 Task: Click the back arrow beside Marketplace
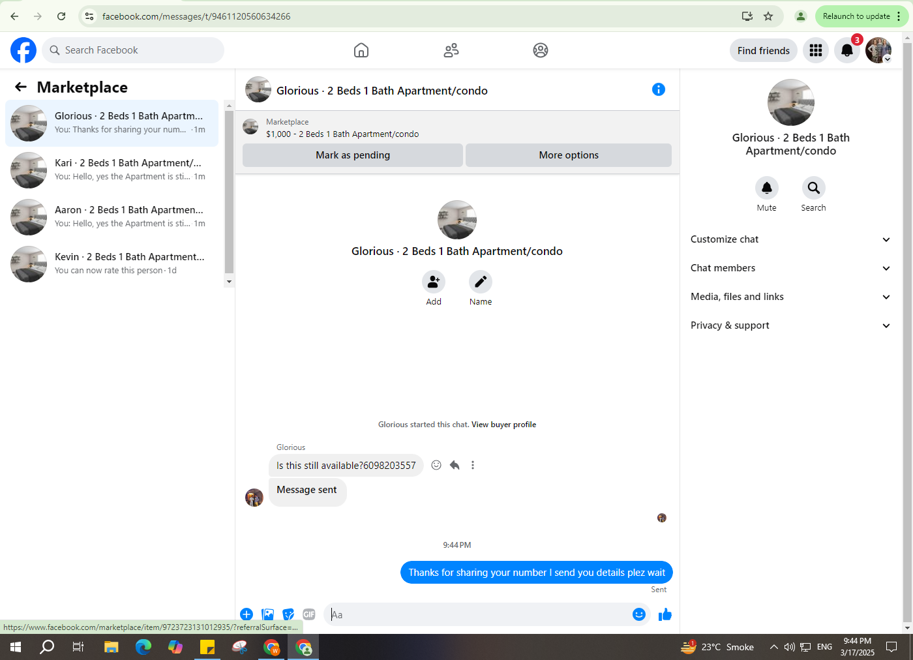click(21, 87)
